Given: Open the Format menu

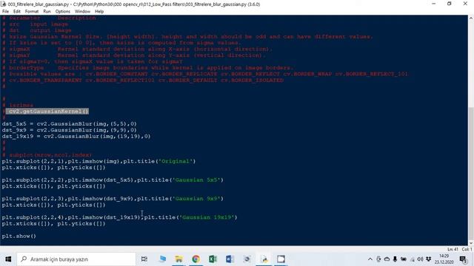Looking at the screenshot, I should pos(32,12).
